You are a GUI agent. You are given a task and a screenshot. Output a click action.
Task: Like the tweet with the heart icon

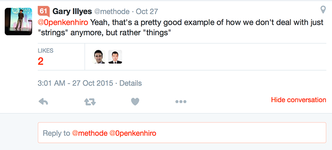point(135,102)
